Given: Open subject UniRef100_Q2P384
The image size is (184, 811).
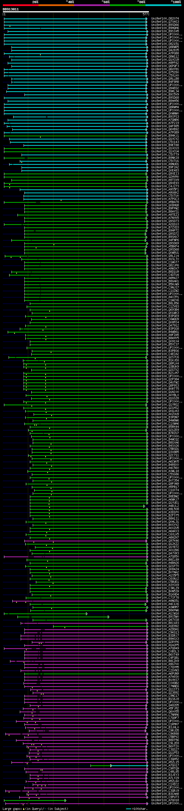Looking at the screenshot, I should pyautogui.click(x=165, y=379).
